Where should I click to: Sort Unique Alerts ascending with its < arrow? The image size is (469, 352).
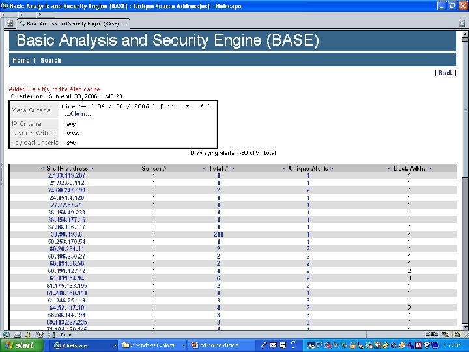point(285,169)
